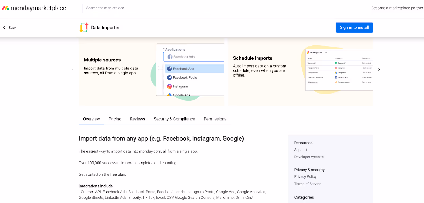Click the Privacy & security heading
The height and width of the screenshot is (203, 424).
(x=309, y=170)
